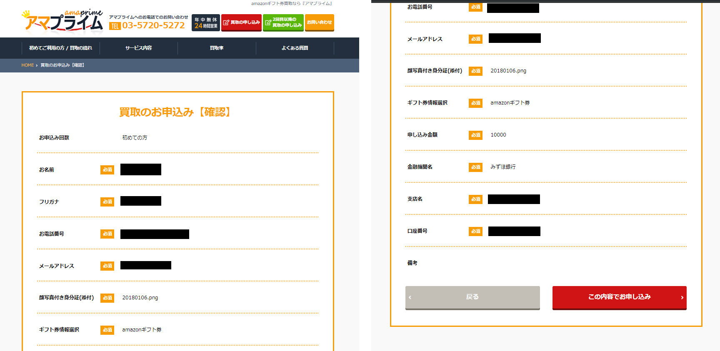The width and height of the screenshot is (720, 351).
Task: Click 備考 label
Action: (412, 263)
